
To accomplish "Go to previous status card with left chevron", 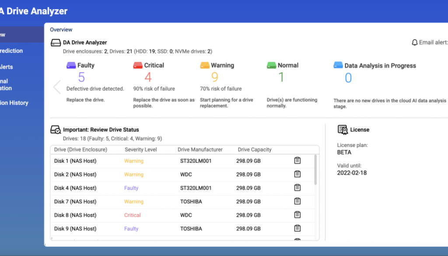I will 57,87.
